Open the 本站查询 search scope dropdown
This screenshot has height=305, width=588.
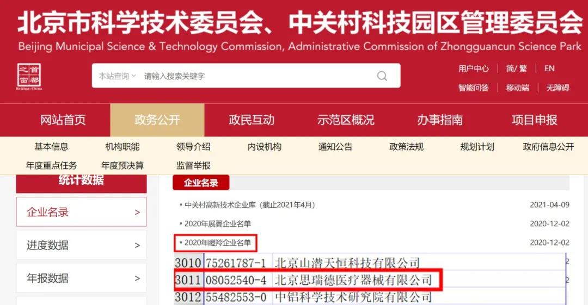pos(117,76)
